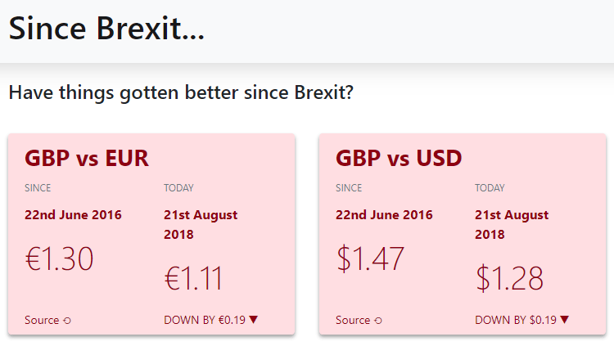
Task: Click the Have things gotten better subtitle
Action: tap(181, 92)
